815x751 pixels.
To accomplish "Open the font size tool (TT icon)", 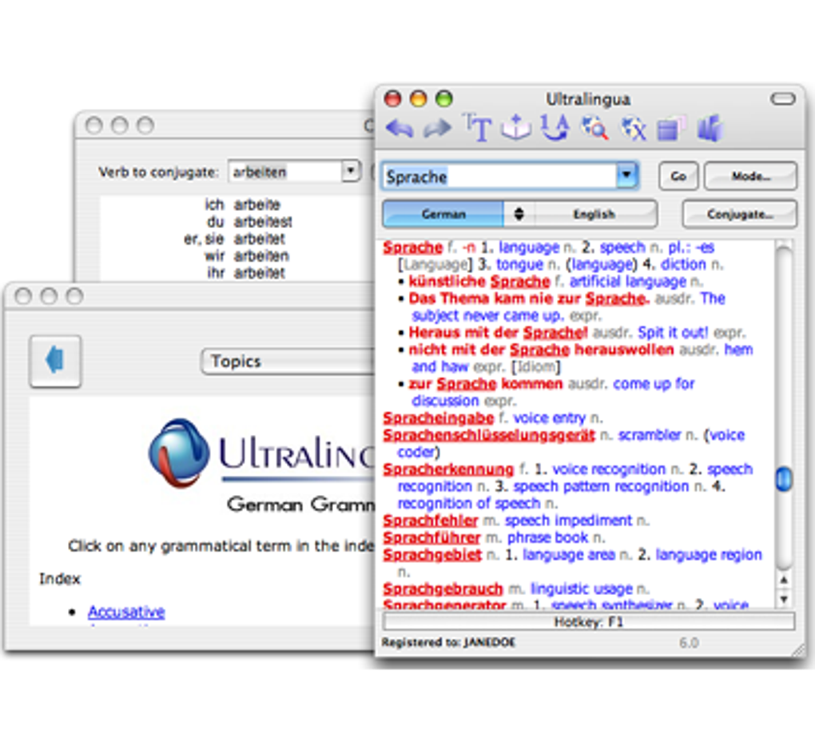I will point(477,127).
